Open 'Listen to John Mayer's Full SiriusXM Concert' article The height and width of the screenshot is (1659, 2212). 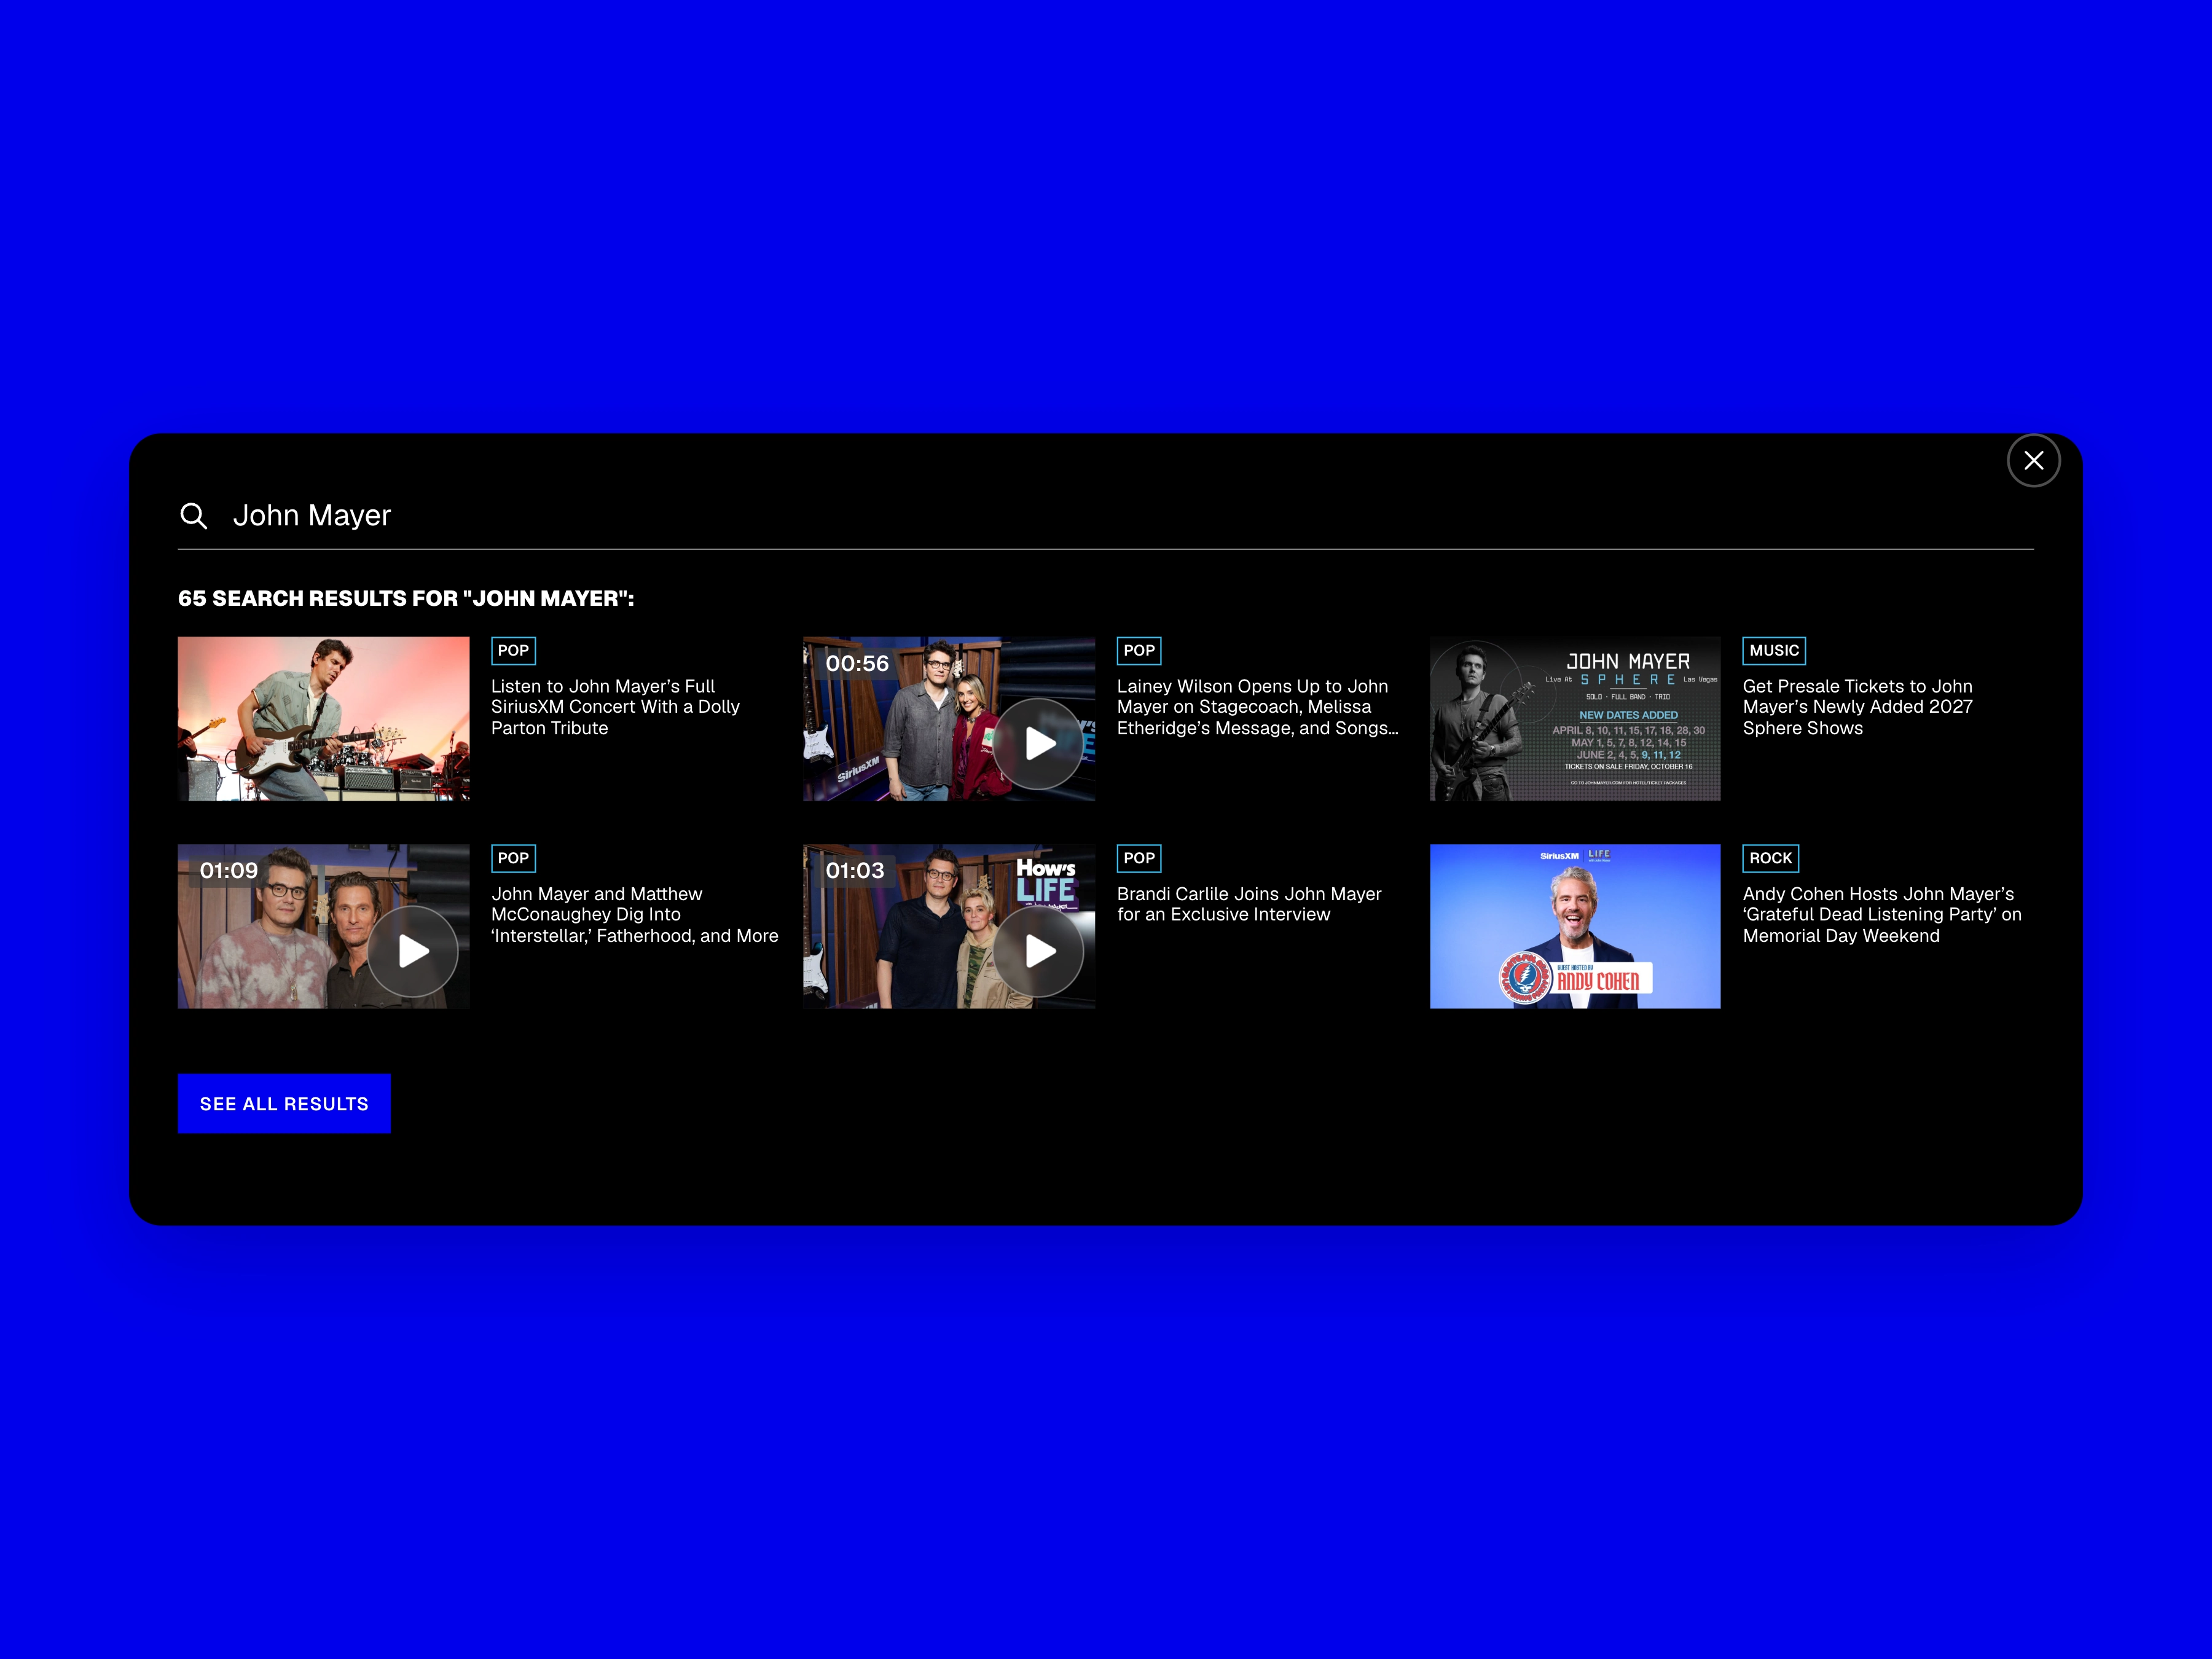coord(615,707)
